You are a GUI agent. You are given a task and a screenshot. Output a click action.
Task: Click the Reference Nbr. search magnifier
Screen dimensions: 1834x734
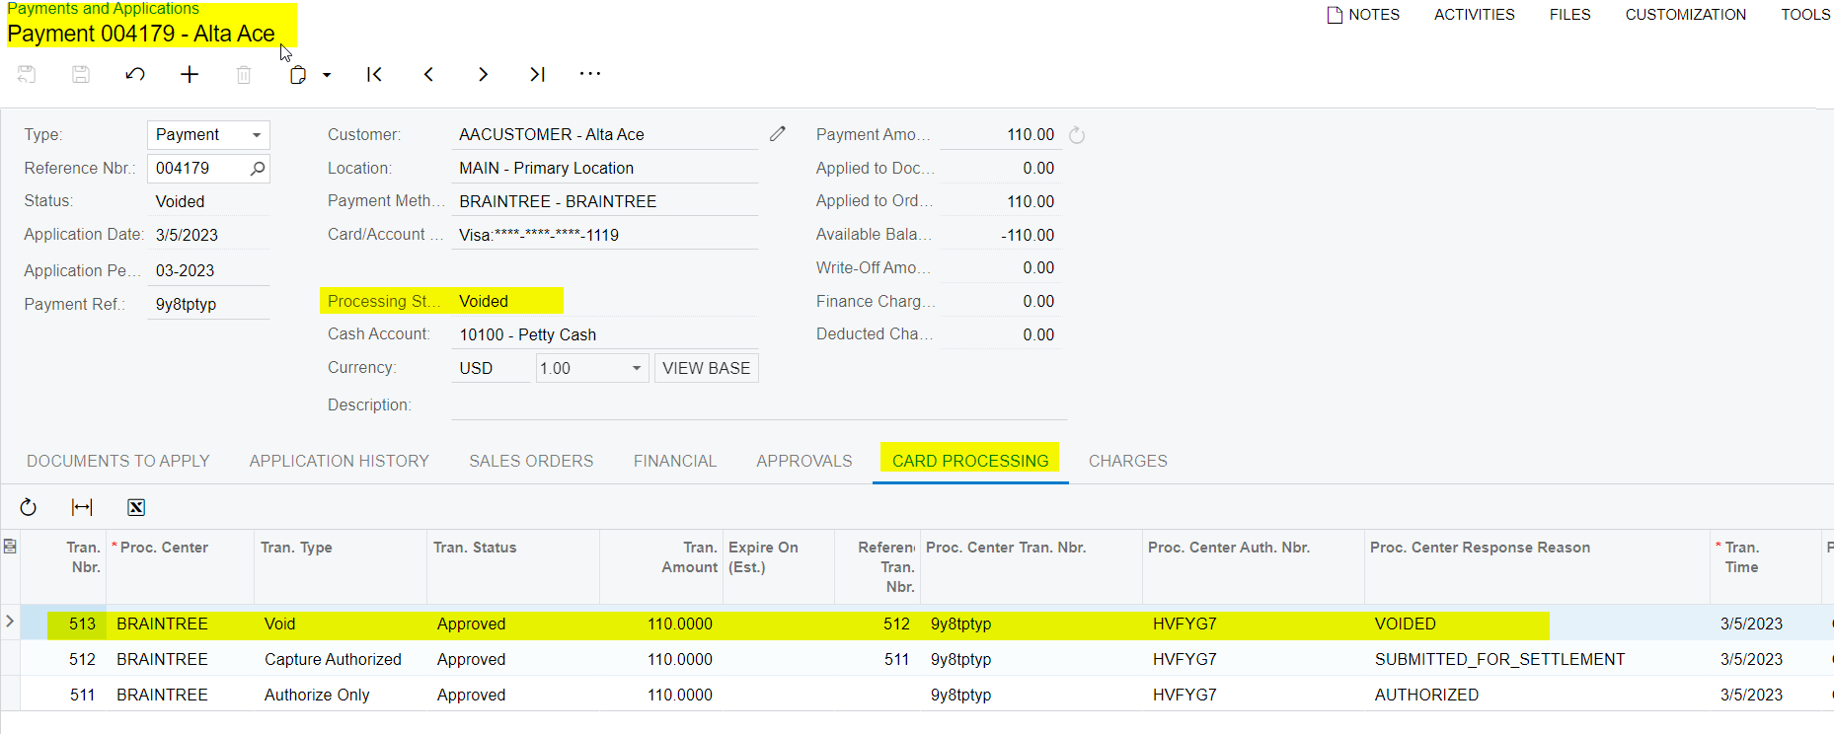(258, 168)
